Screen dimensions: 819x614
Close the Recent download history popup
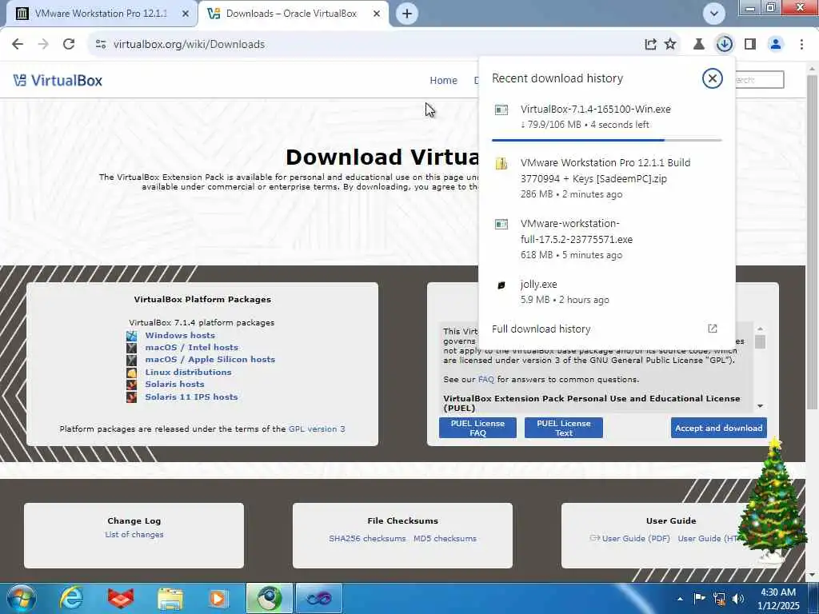pyautogui.click(x=712, y=78)
